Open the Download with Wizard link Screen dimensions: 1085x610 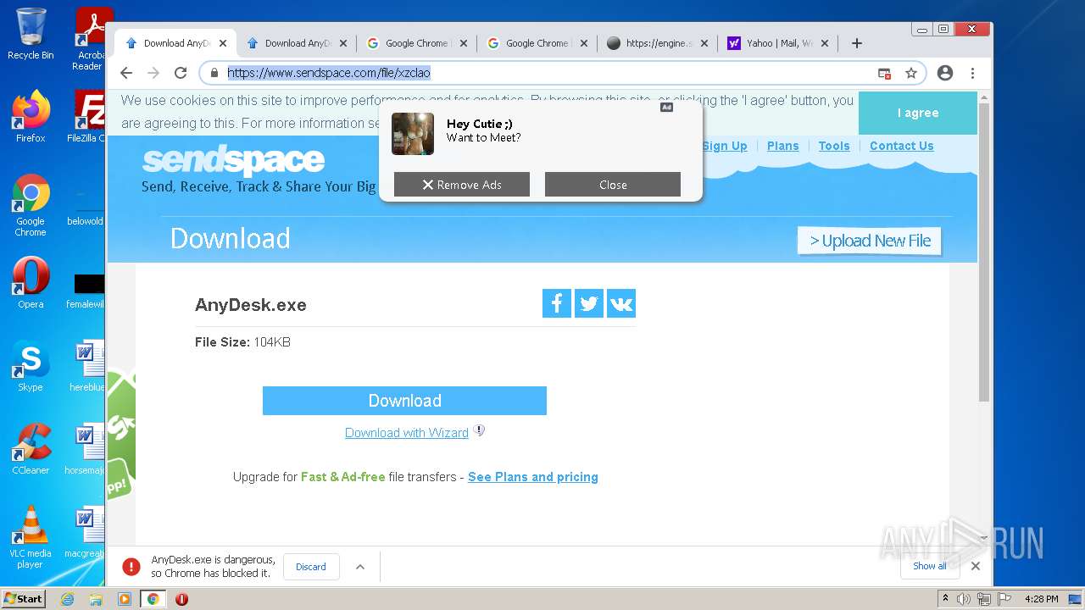[407, 433]
